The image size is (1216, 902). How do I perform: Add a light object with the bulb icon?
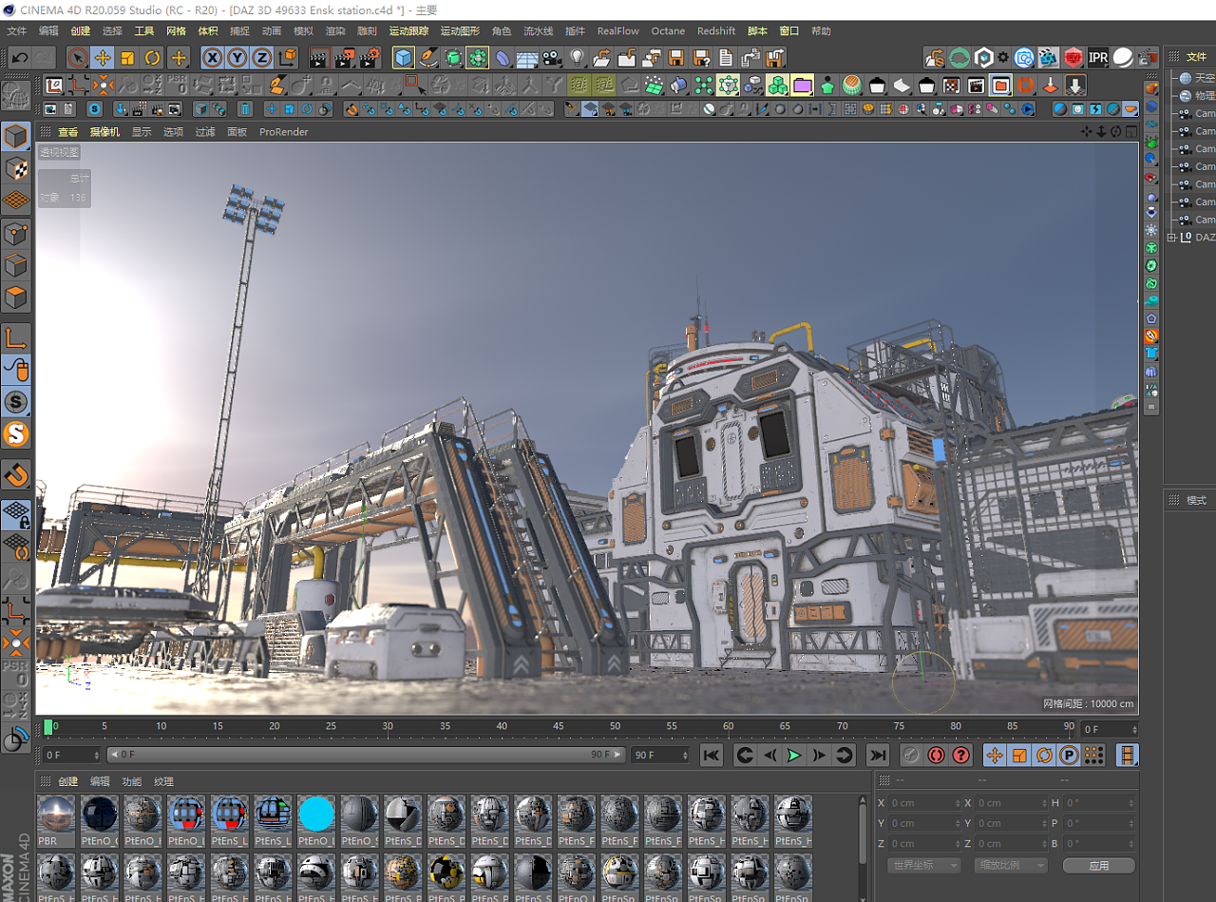[x=577, y=58]
